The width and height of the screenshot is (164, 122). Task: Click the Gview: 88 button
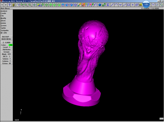point(7,63)
